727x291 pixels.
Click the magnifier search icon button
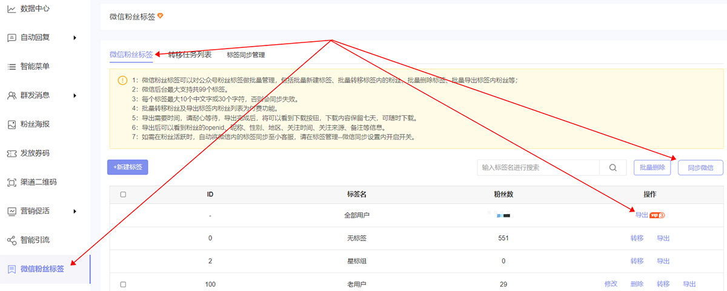[x=613, y=168]
